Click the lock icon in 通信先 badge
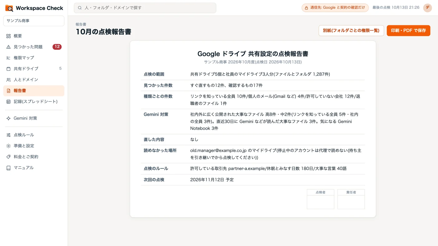 pos(307,8)
